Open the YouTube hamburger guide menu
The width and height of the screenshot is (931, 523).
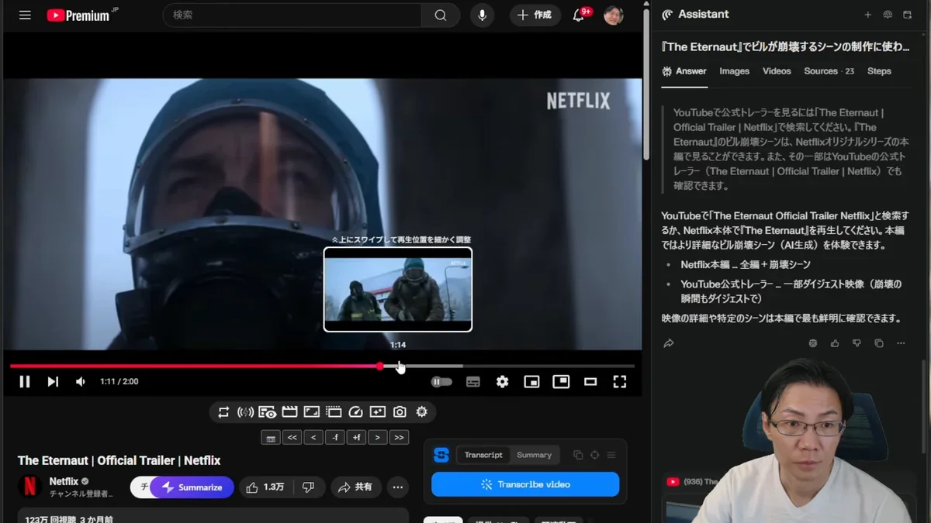point(25,15)
